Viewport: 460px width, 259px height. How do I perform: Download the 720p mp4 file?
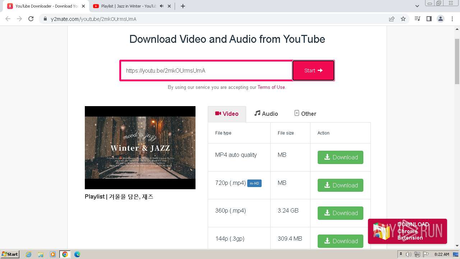(340, 185)
